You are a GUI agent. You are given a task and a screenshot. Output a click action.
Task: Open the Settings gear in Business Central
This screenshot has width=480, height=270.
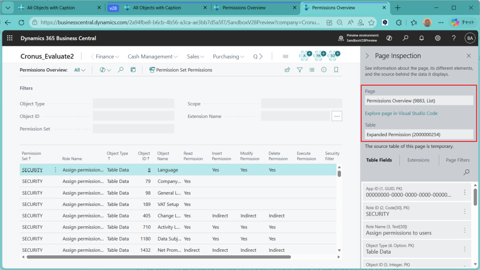point(437,38)
